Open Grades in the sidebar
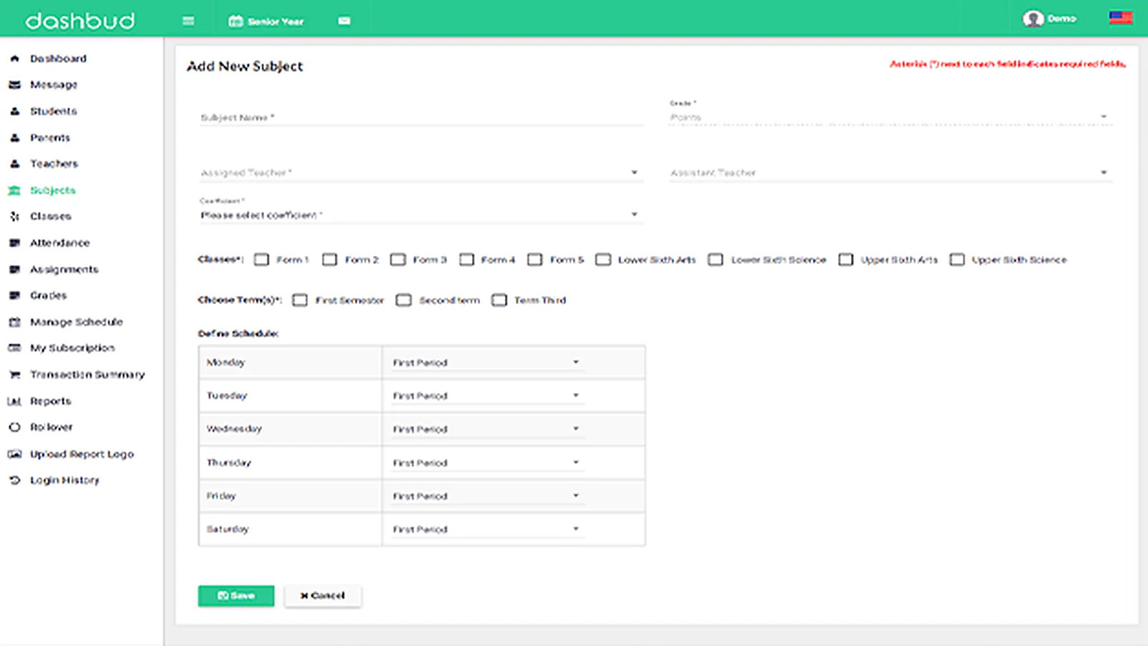This screenshot has height=646, width=1148. (x=48, y=295)
